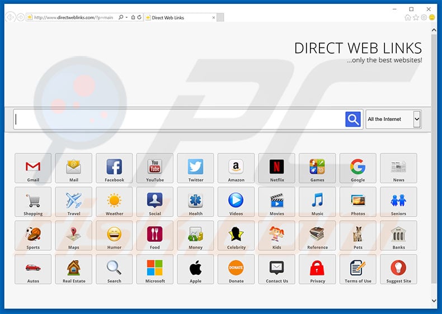Viewport: 442px width, 314px height.
Task: Click the DIRECT WEB LINKS heading
Action: tap(358, 48)
